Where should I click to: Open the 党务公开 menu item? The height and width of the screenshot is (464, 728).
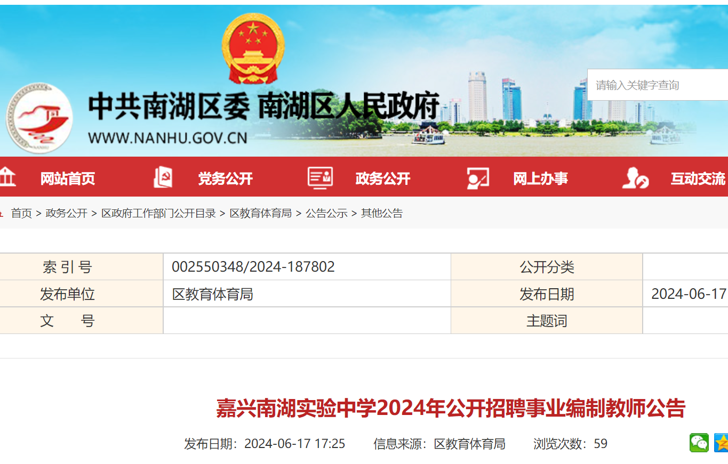click(225, 178)
